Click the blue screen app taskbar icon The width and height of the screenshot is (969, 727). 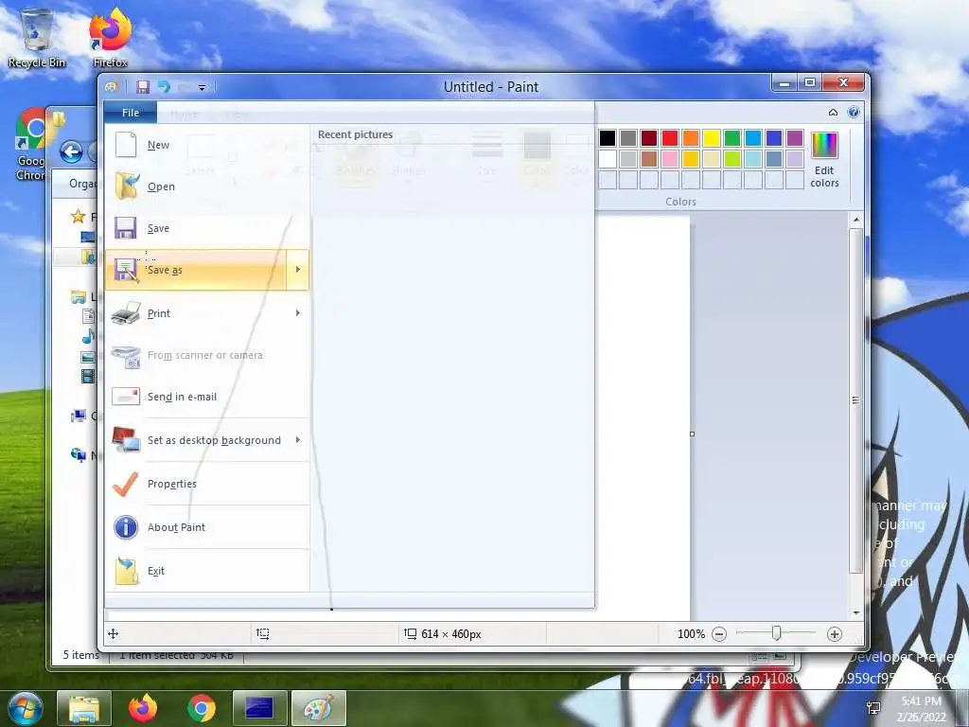pyautogui.click(x=259, y=708)
